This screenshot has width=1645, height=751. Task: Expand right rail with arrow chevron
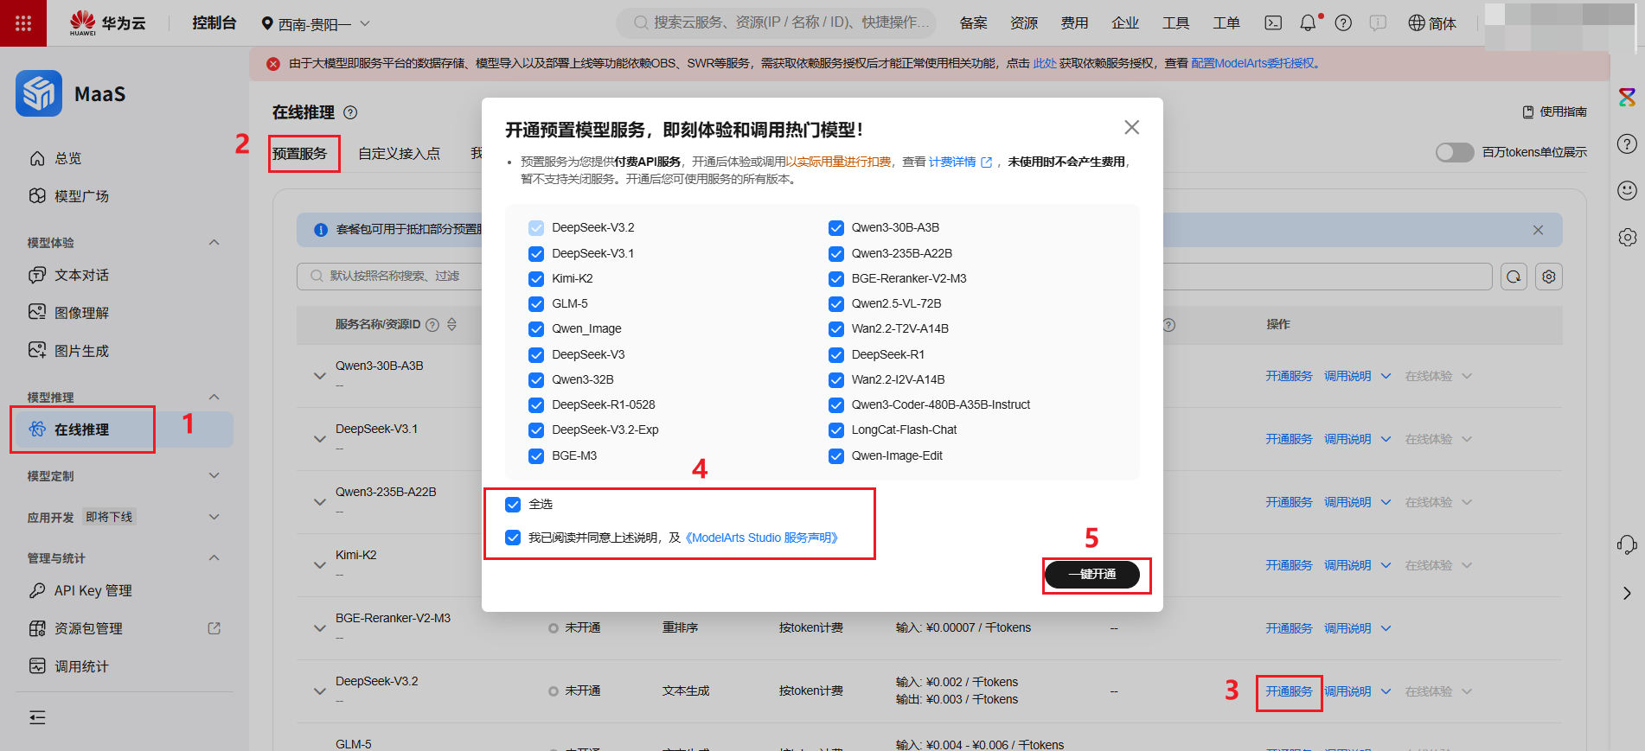[x=1627, y=593]
